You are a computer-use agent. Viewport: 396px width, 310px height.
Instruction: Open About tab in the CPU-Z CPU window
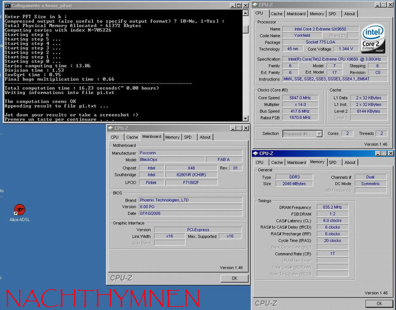click(349, 14)
